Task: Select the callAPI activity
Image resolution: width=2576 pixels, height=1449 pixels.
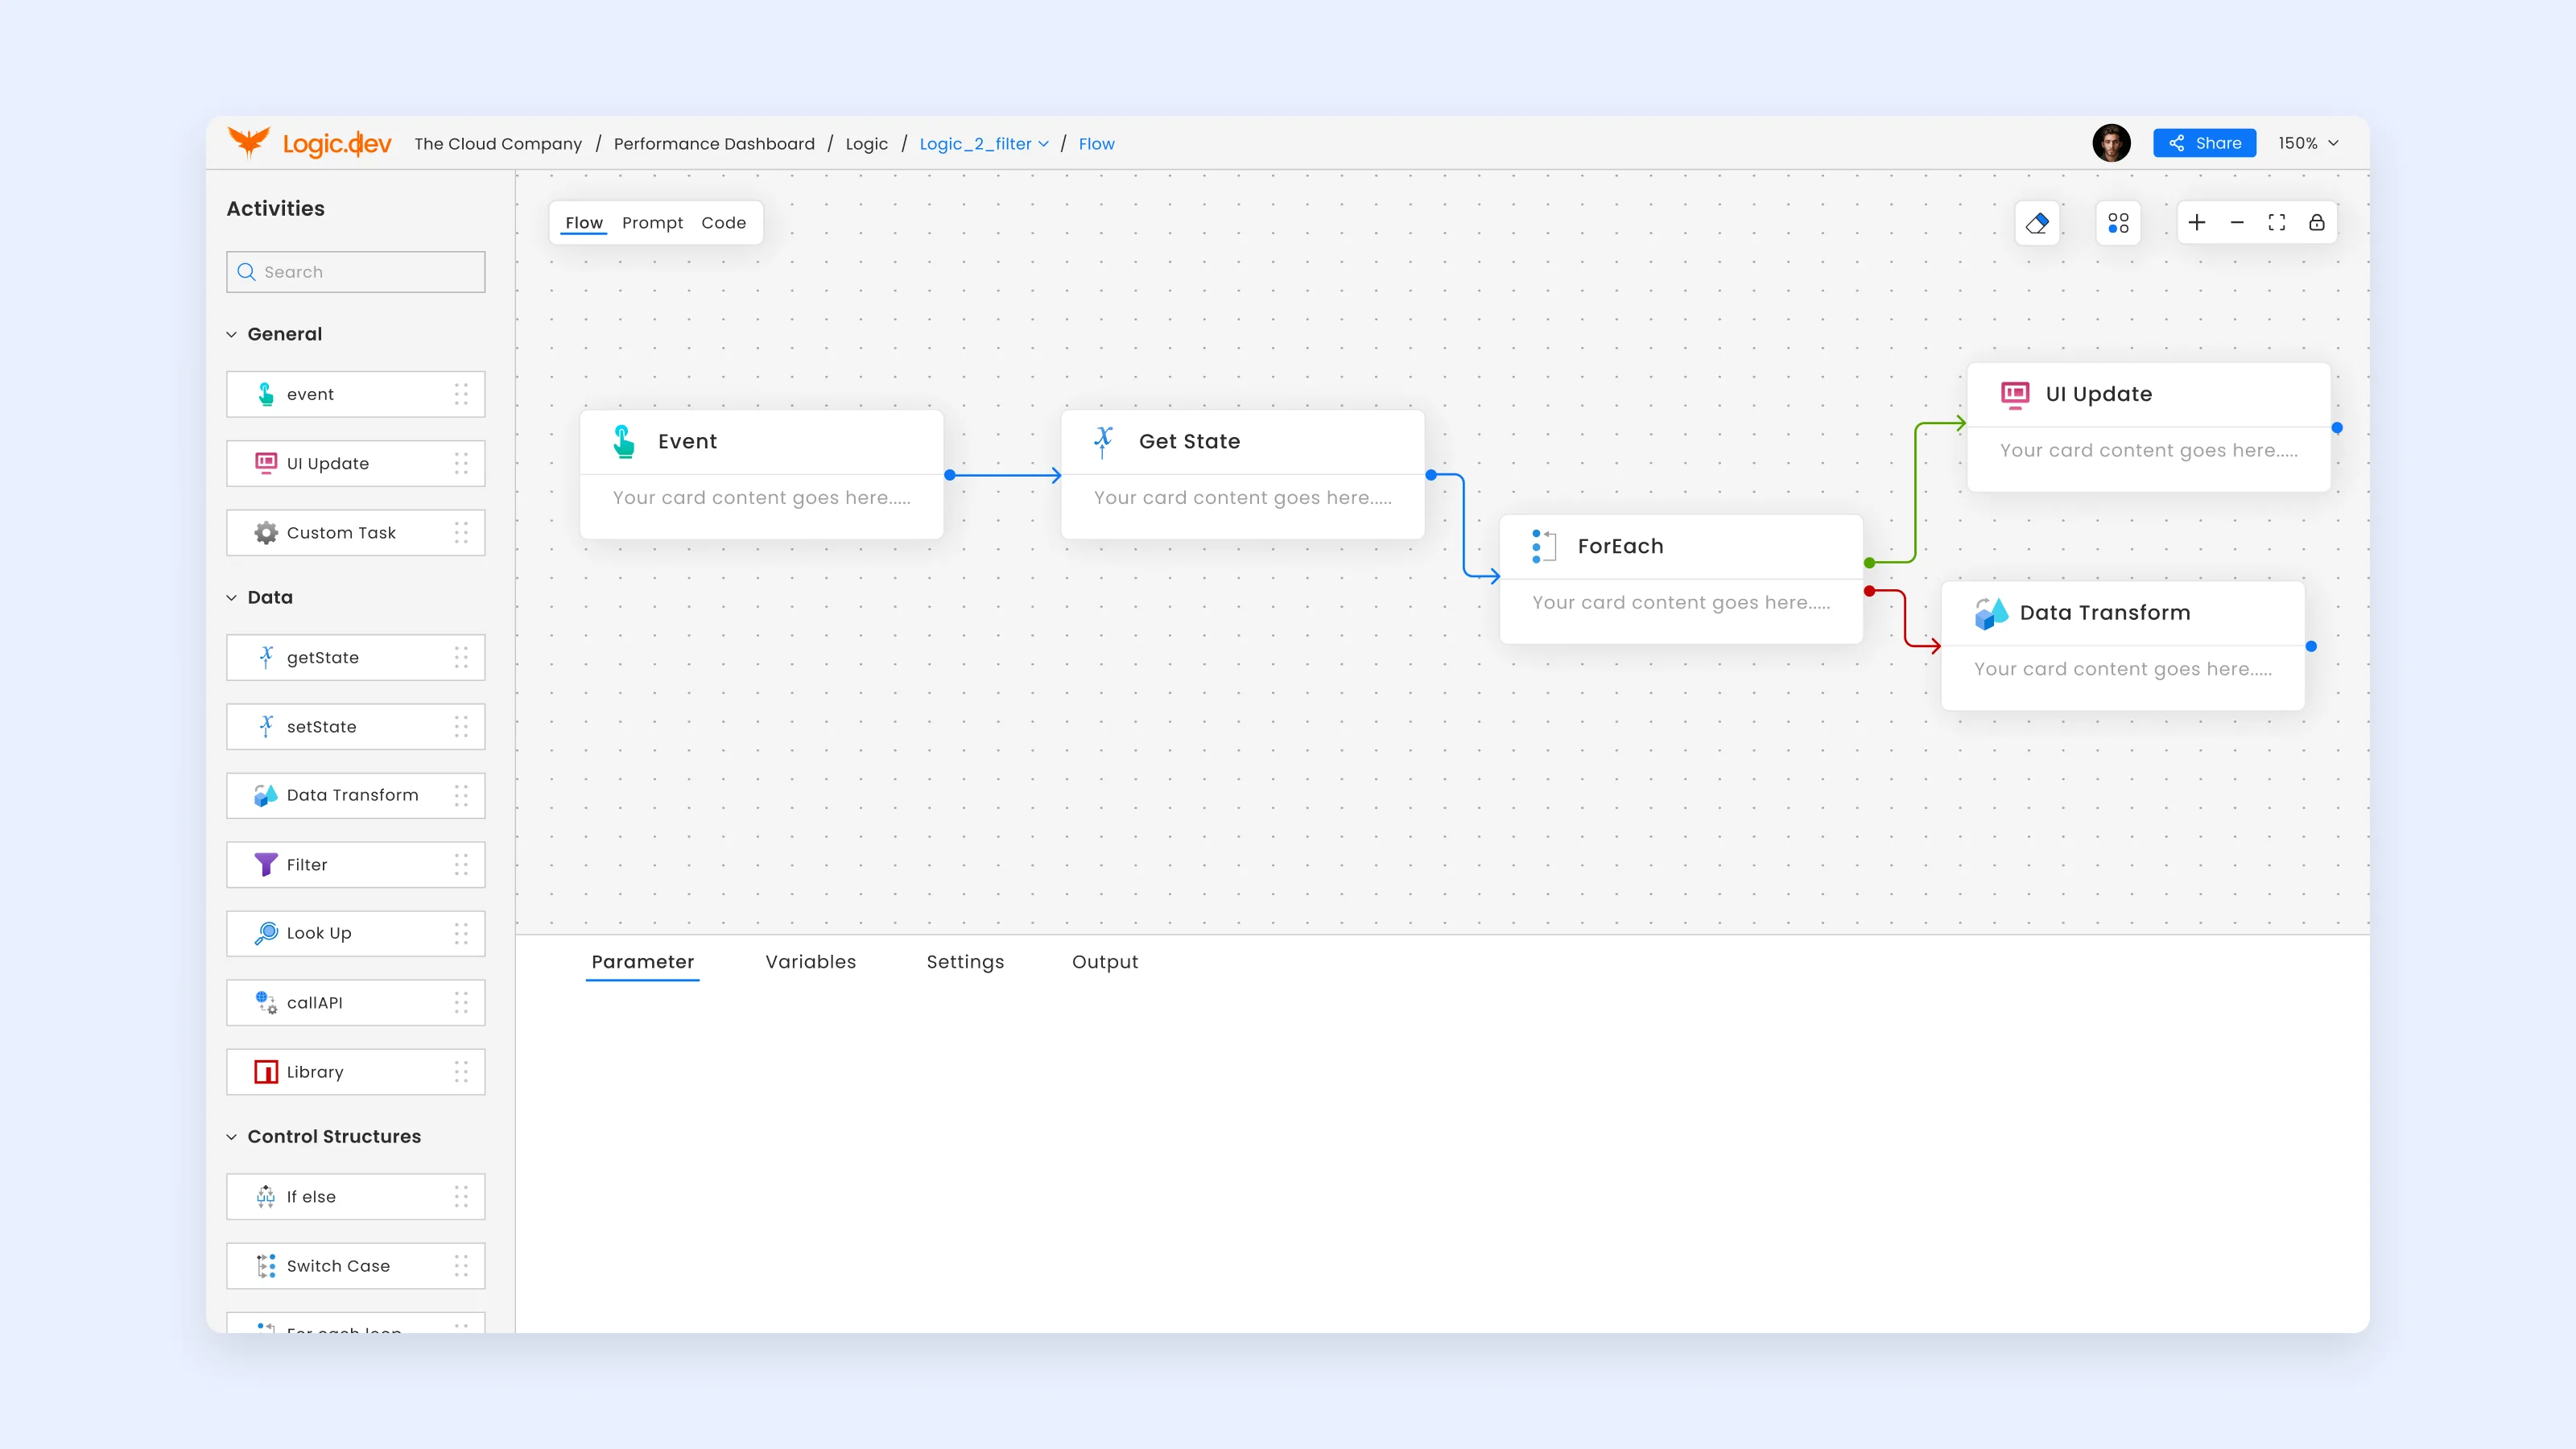Action: 356,1003
